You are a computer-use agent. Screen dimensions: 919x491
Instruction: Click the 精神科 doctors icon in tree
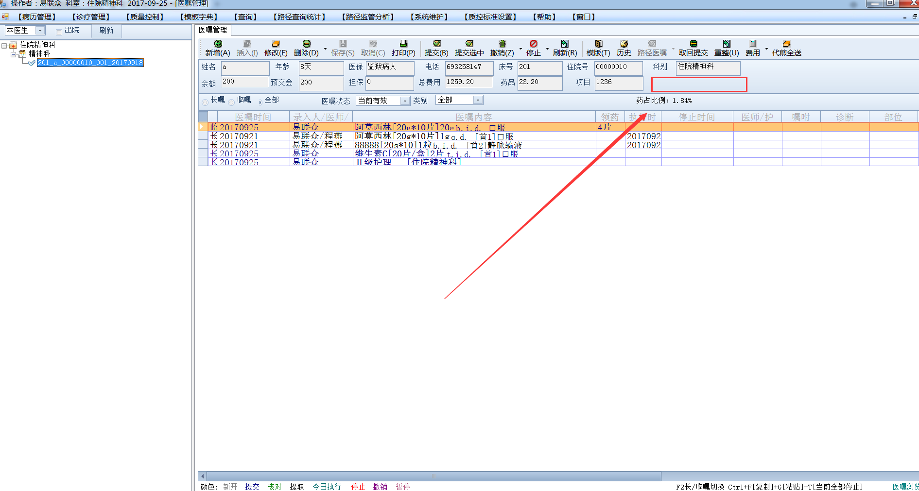pos(22,54)
